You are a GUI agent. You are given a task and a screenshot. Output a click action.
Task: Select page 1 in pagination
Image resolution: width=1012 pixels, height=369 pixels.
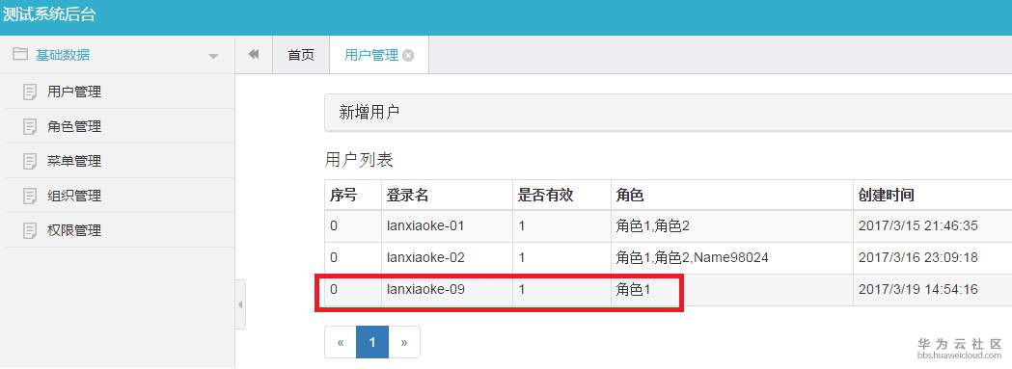point(372,343)
